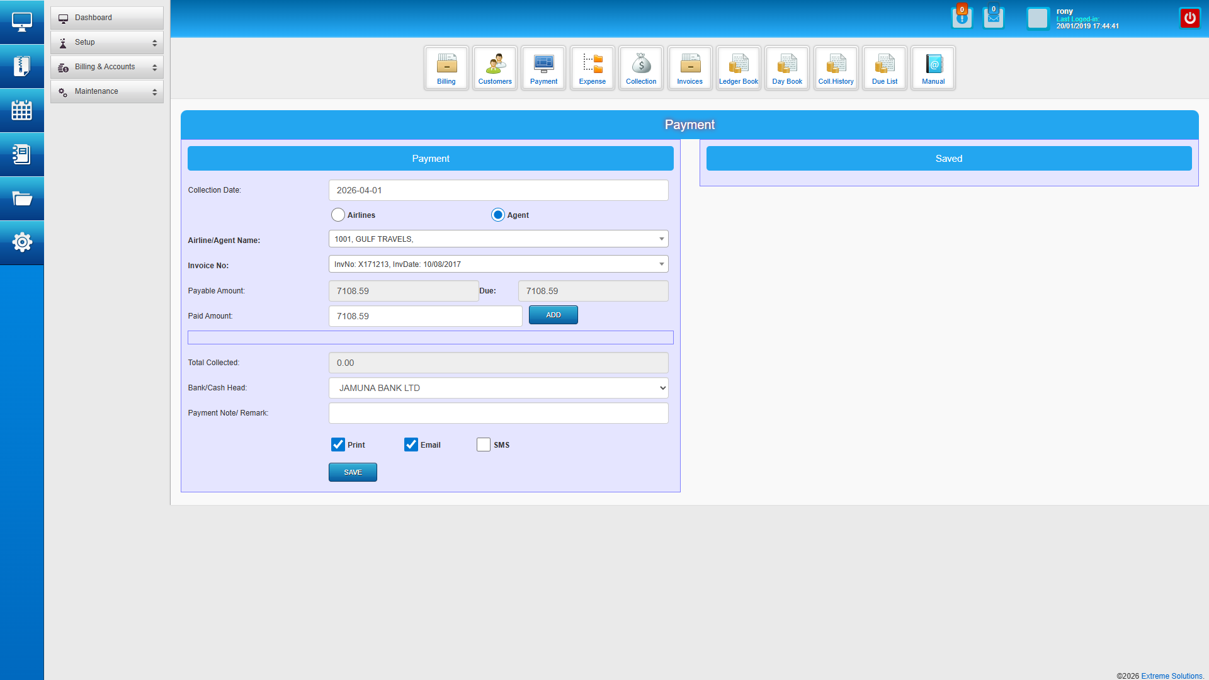Expand the Invoice No dropdown
The height and width of the screenshot is (680, 1209).
coord(498,264)
